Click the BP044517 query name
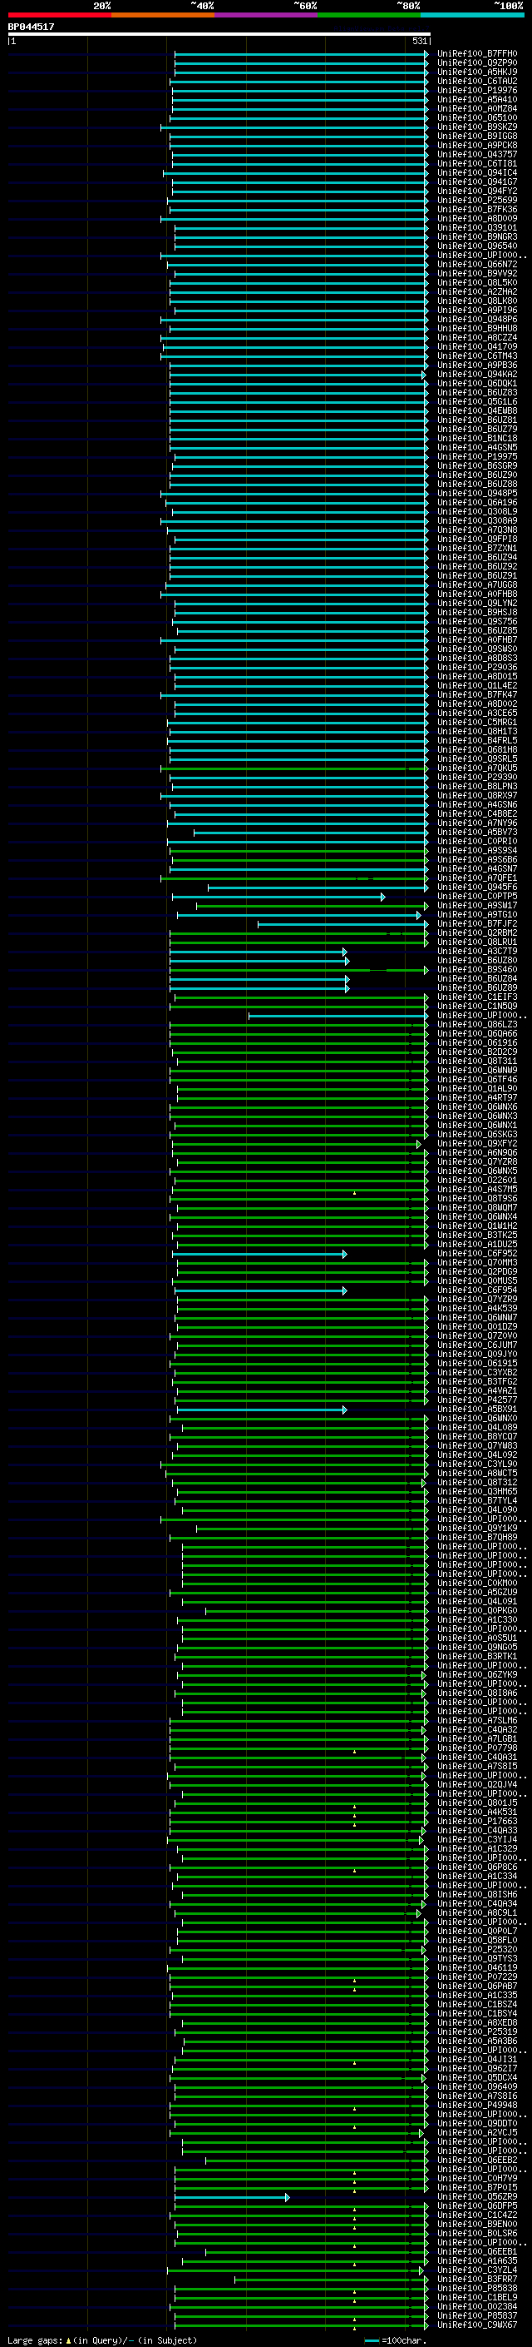532x2347 pixels. tap(31, 27)
